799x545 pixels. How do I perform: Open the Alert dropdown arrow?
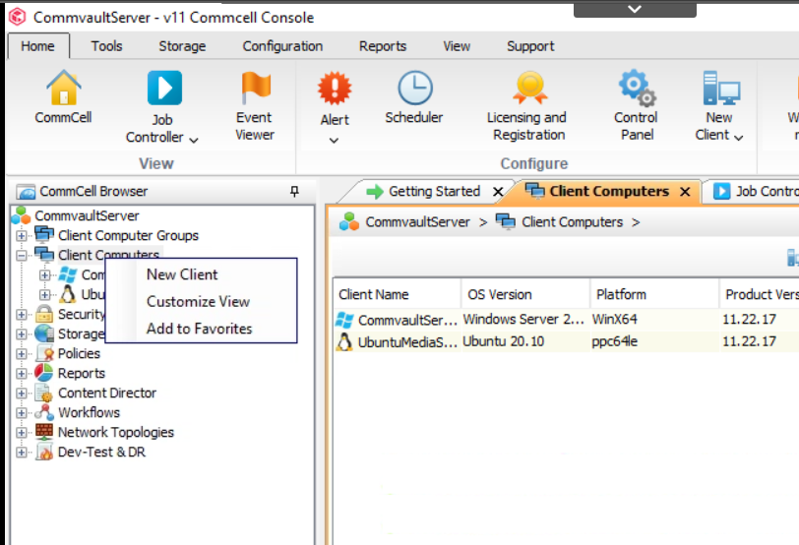tap(334, 140)
